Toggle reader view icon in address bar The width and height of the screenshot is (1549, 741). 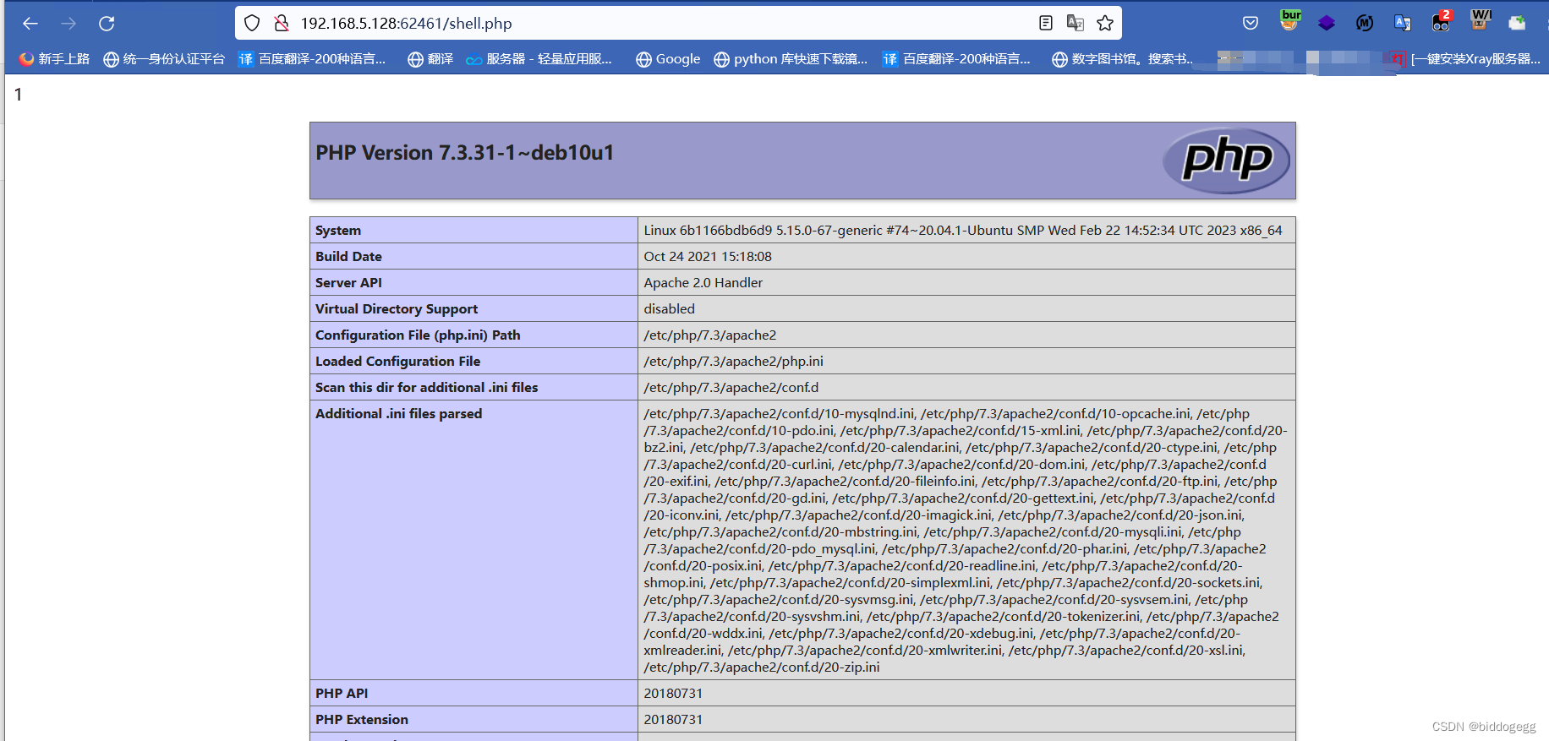(1046, 24)
